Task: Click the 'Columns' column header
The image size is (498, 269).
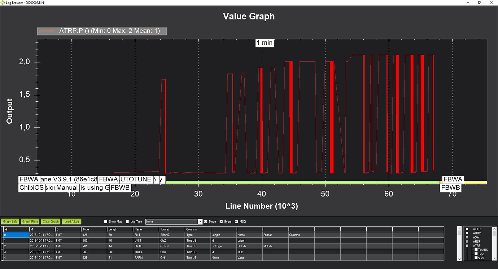Action: (x=198, y=229)
